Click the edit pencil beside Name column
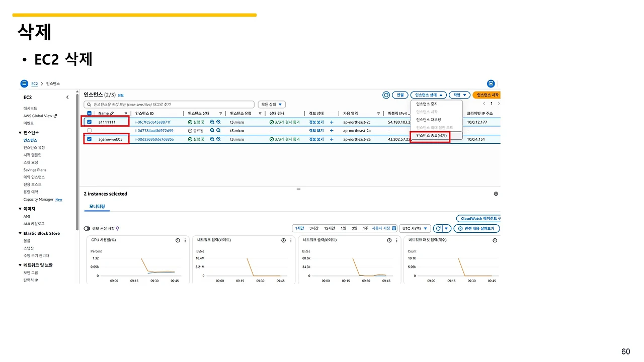This screenshot has width=644, height=362. tap(112, 114)
